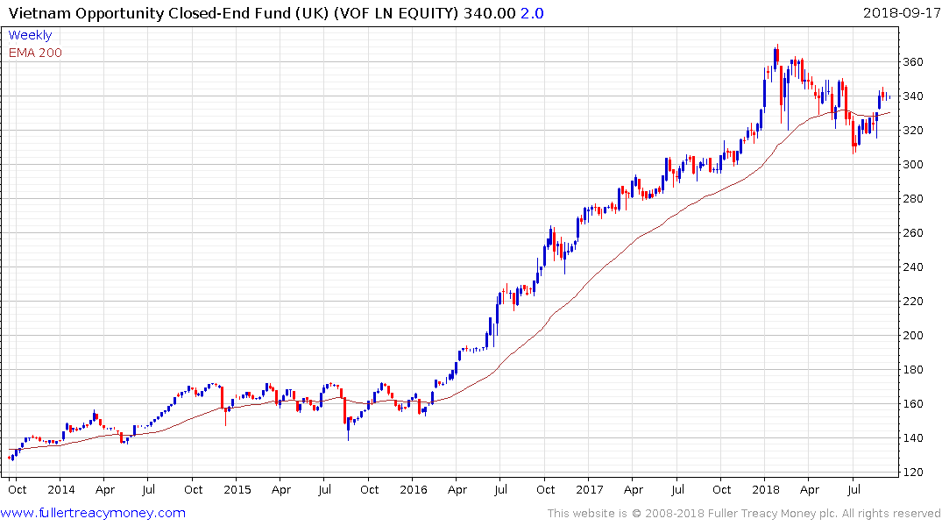Image resolution: width=942 pixels, height=526 pixels.
Task: Click the 240 price axis label
Action: tap(913, 267)
